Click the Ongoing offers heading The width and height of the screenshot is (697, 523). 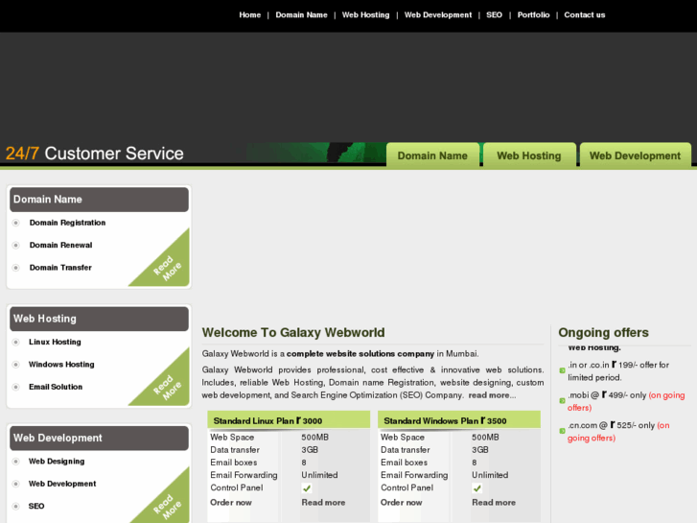603,332
